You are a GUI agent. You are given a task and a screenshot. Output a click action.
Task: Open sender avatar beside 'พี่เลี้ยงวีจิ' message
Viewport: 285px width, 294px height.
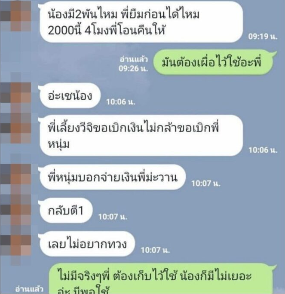pos(15,129)
